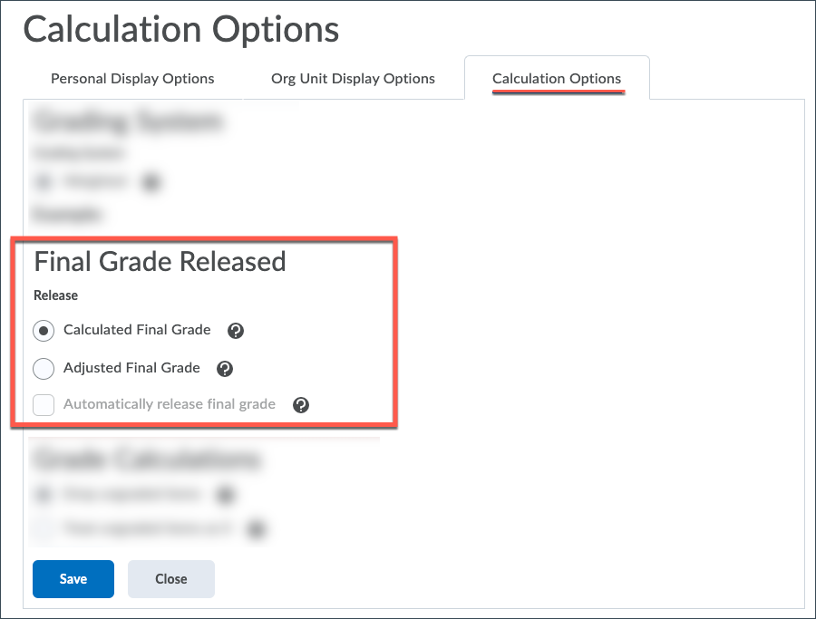Select the Calculated Final Grade radio button
This screenshot has height=619, width=816.
(44, 331)
